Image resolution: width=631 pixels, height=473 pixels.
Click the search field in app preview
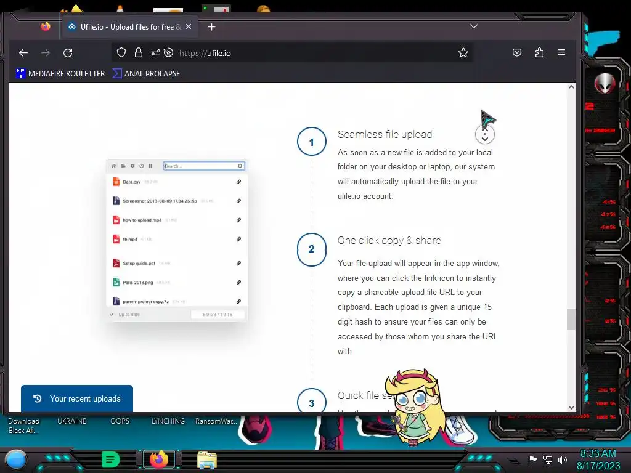[x=204, y=166]
